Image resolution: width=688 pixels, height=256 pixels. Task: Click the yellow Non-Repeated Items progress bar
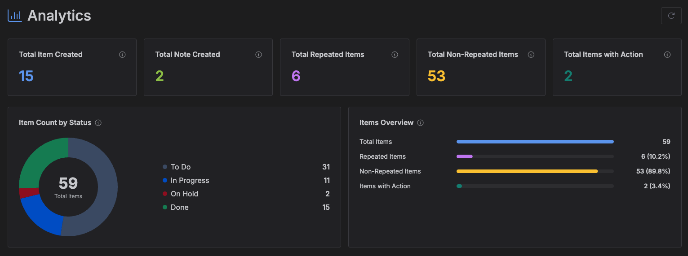(x=527, y=171)
